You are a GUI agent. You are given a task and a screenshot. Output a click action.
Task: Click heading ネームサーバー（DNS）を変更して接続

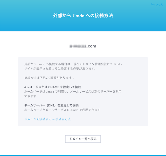point(51,105)
